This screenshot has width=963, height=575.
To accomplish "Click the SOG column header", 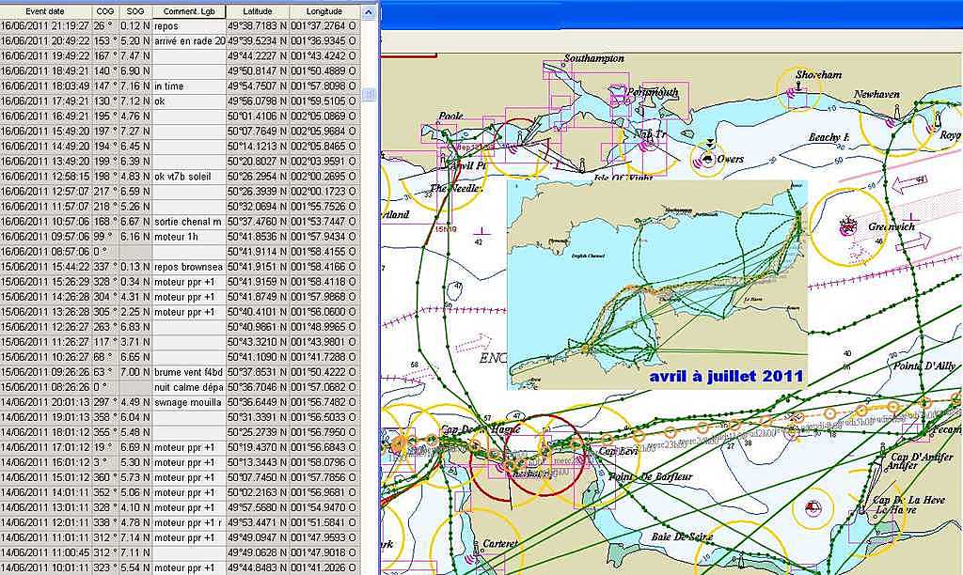I will pyautogui.click(x=134, y=11).
